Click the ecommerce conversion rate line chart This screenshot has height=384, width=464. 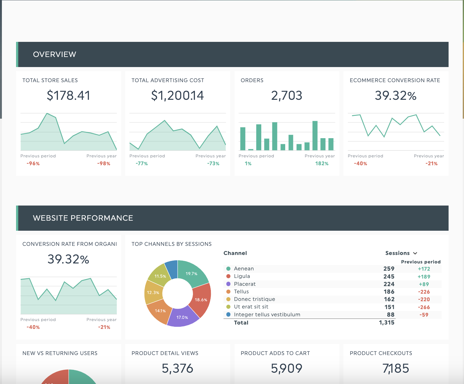pyautogui.click(x=396, y=132)
